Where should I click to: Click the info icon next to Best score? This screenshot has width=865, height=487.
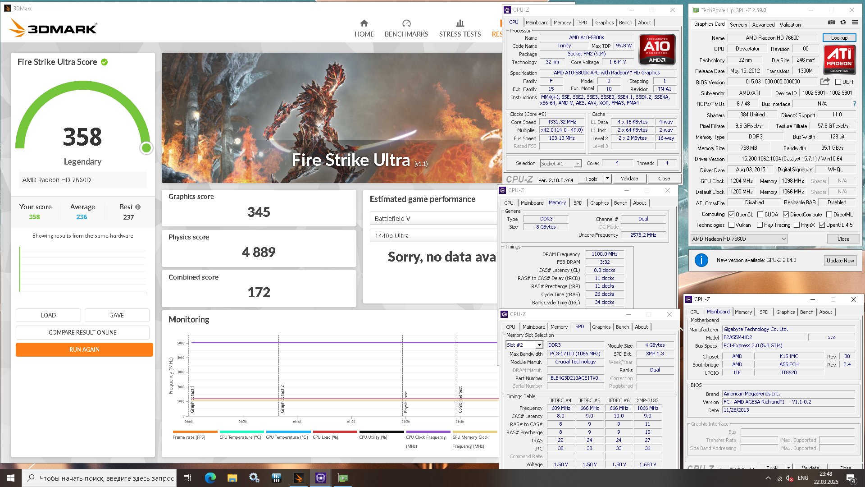tap(138, 207)
